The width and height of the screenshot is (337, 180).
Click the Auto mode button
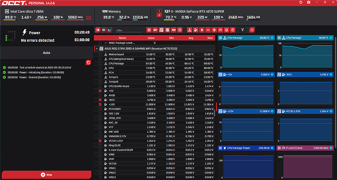tap(46, 53)
